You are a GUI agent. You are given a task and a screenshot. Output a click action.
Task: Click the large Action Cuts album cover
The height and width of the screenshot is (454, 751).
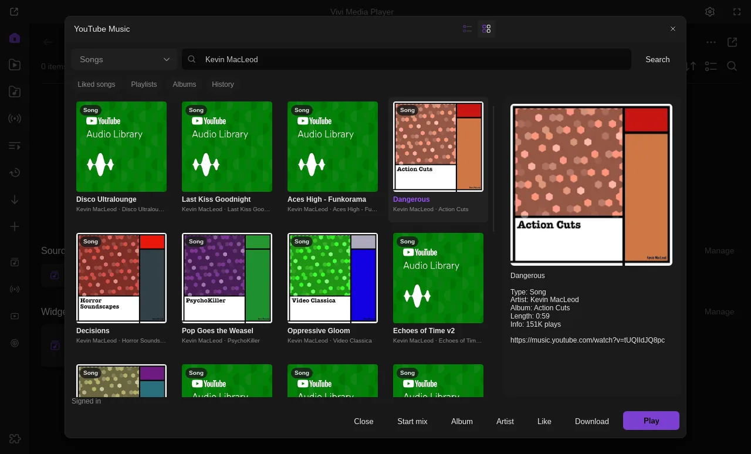click(591, 185)
